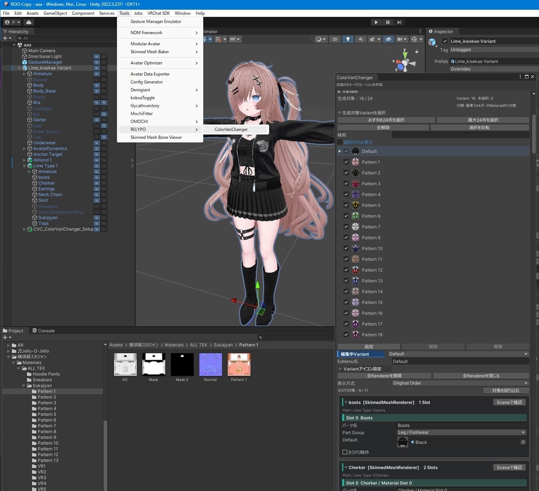Click the 全Rendererを展開 button
This screenshot has height=491, width=539.
pyautogui.click(x=384, y=376)
